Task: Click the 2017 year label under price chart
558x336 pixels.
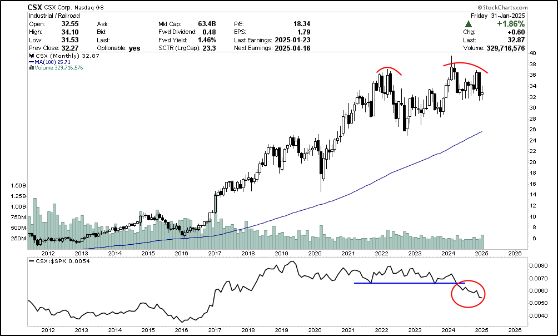Action: pyautogui.click(x=215, y=253)
